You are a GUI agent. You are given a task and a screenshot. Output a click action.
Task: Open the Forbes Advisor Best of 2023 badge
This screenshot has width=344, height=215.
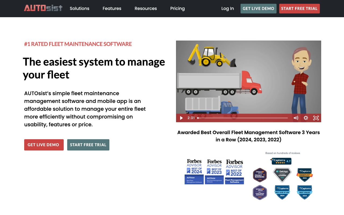click(214, 171)
